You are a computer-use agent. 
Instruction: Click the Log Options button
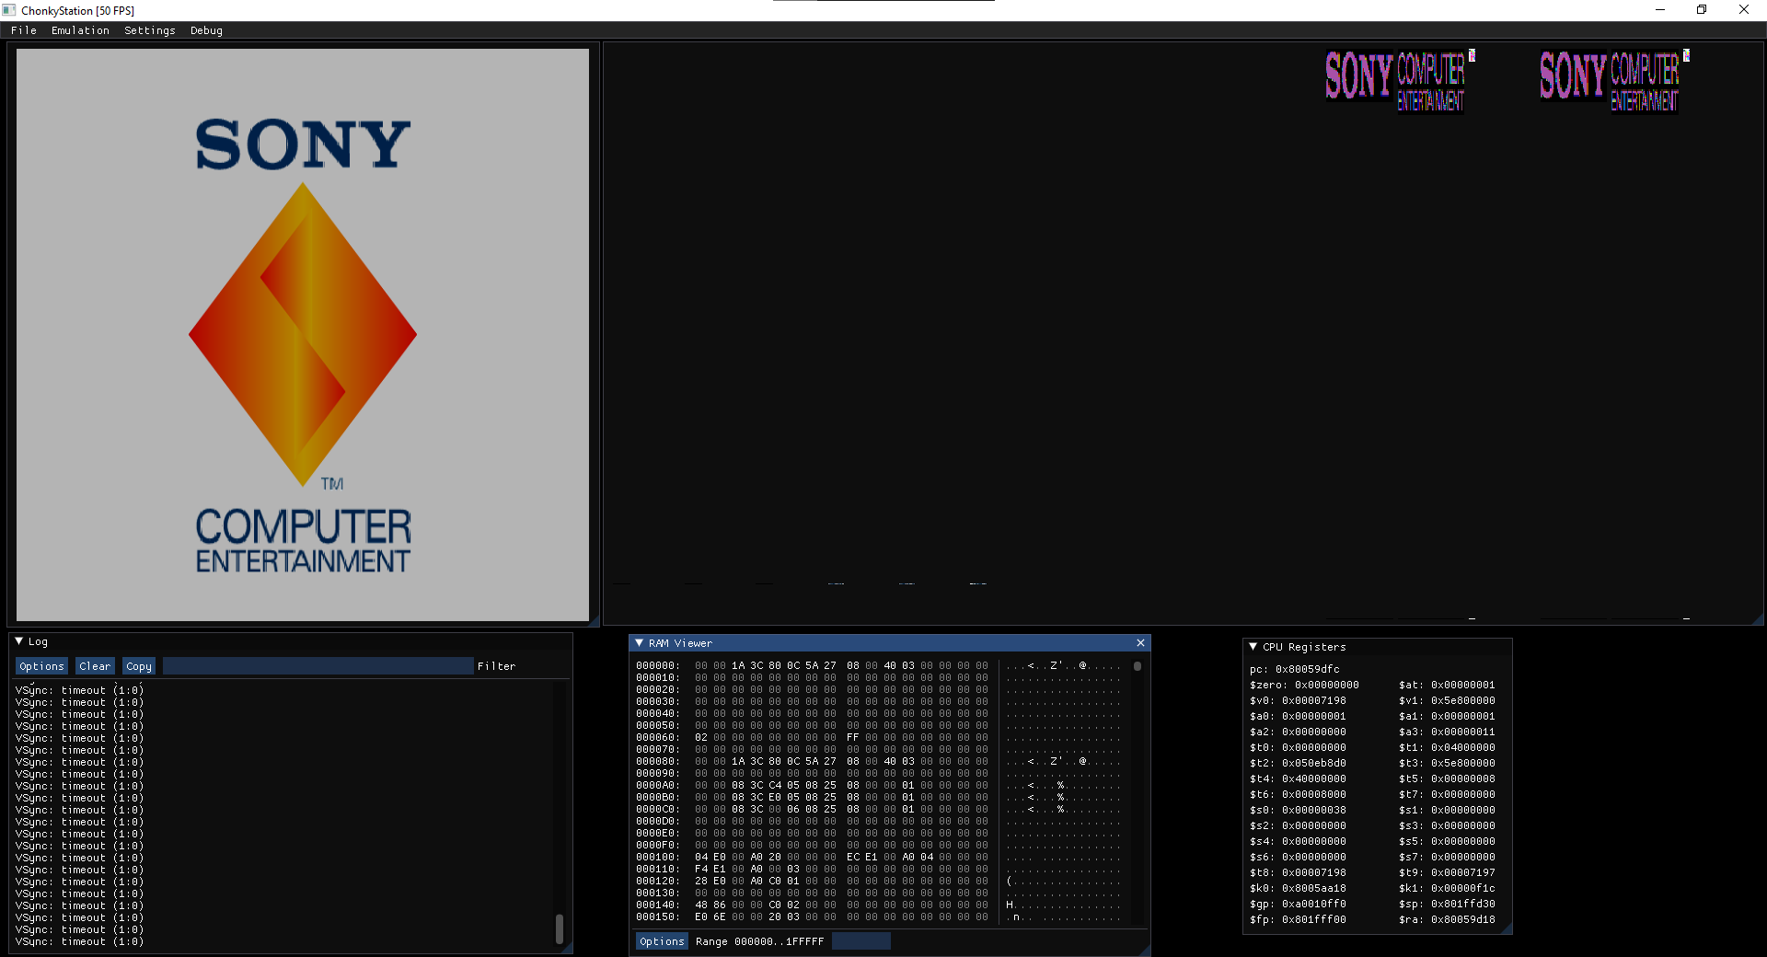pyautogui.click(x=41, y=666)
